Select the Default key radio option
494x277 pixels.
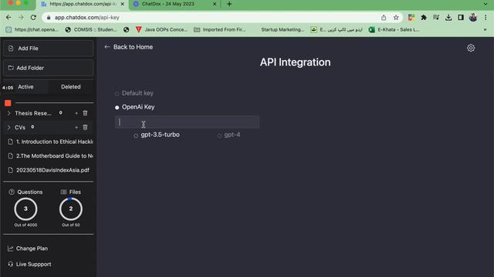117,94
